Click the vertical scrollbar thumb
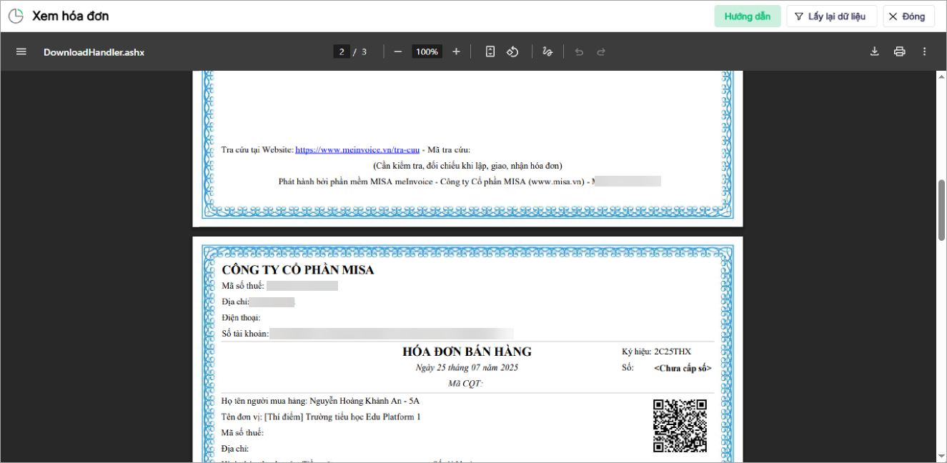 coord(941,210)
